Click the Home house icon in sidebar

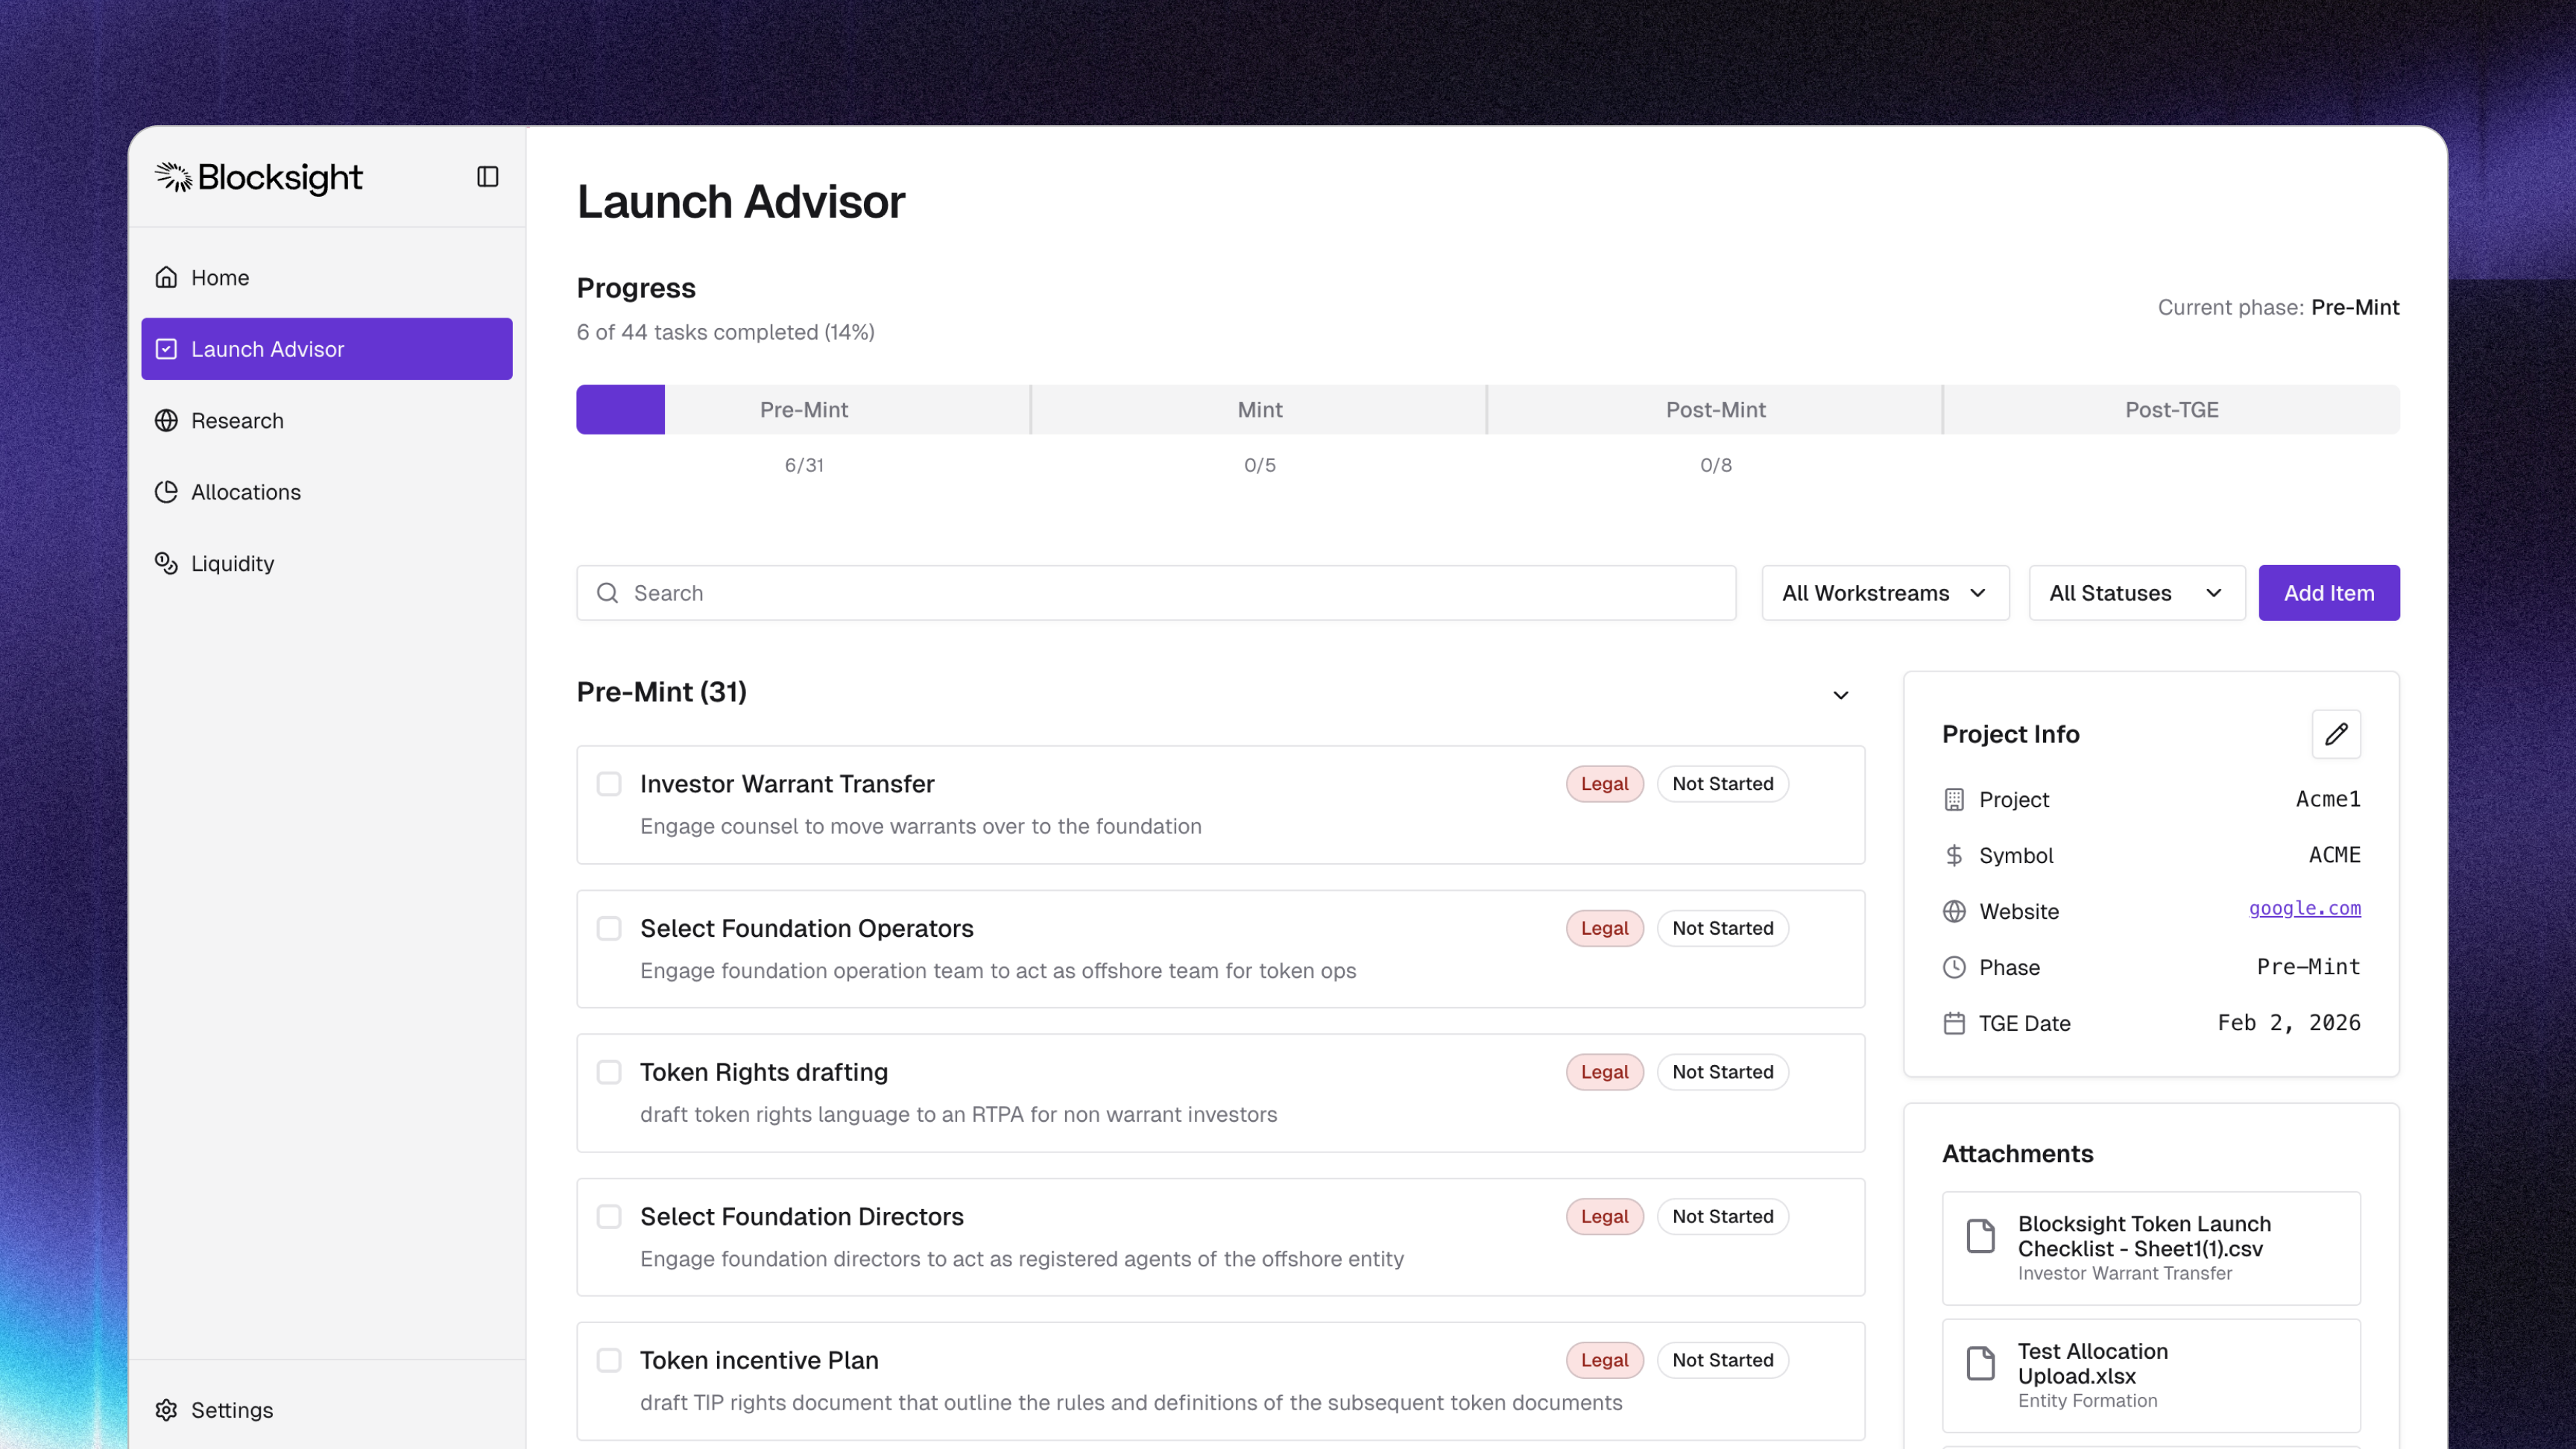[x=166, y=277]
